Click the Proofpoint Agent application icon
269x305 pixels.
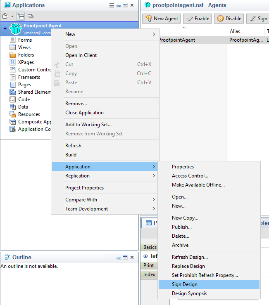coord(16,29)
